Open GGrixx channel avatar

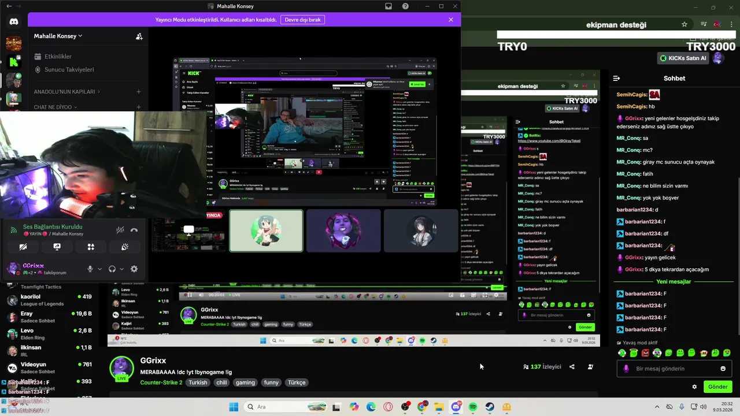[121, 369]
